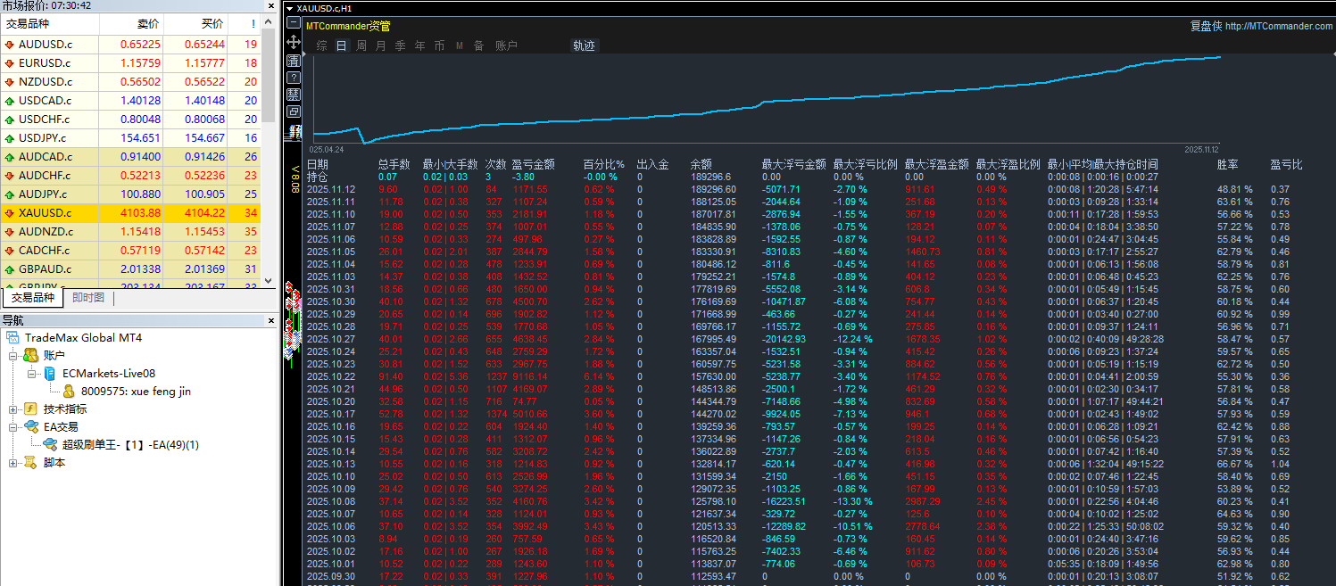The width and height of the screenshot is (1336, 586).
Task: Open the http://MTCommander.com link
Action: (1278, 26)
